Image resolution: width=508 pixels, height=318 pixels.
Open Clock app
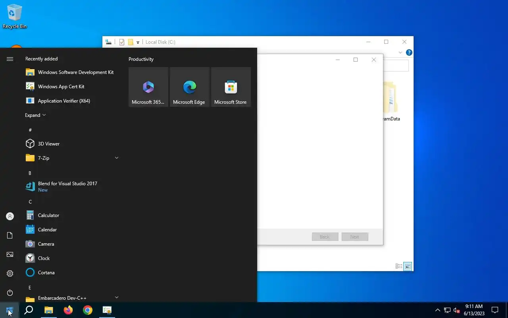point(72,258)
